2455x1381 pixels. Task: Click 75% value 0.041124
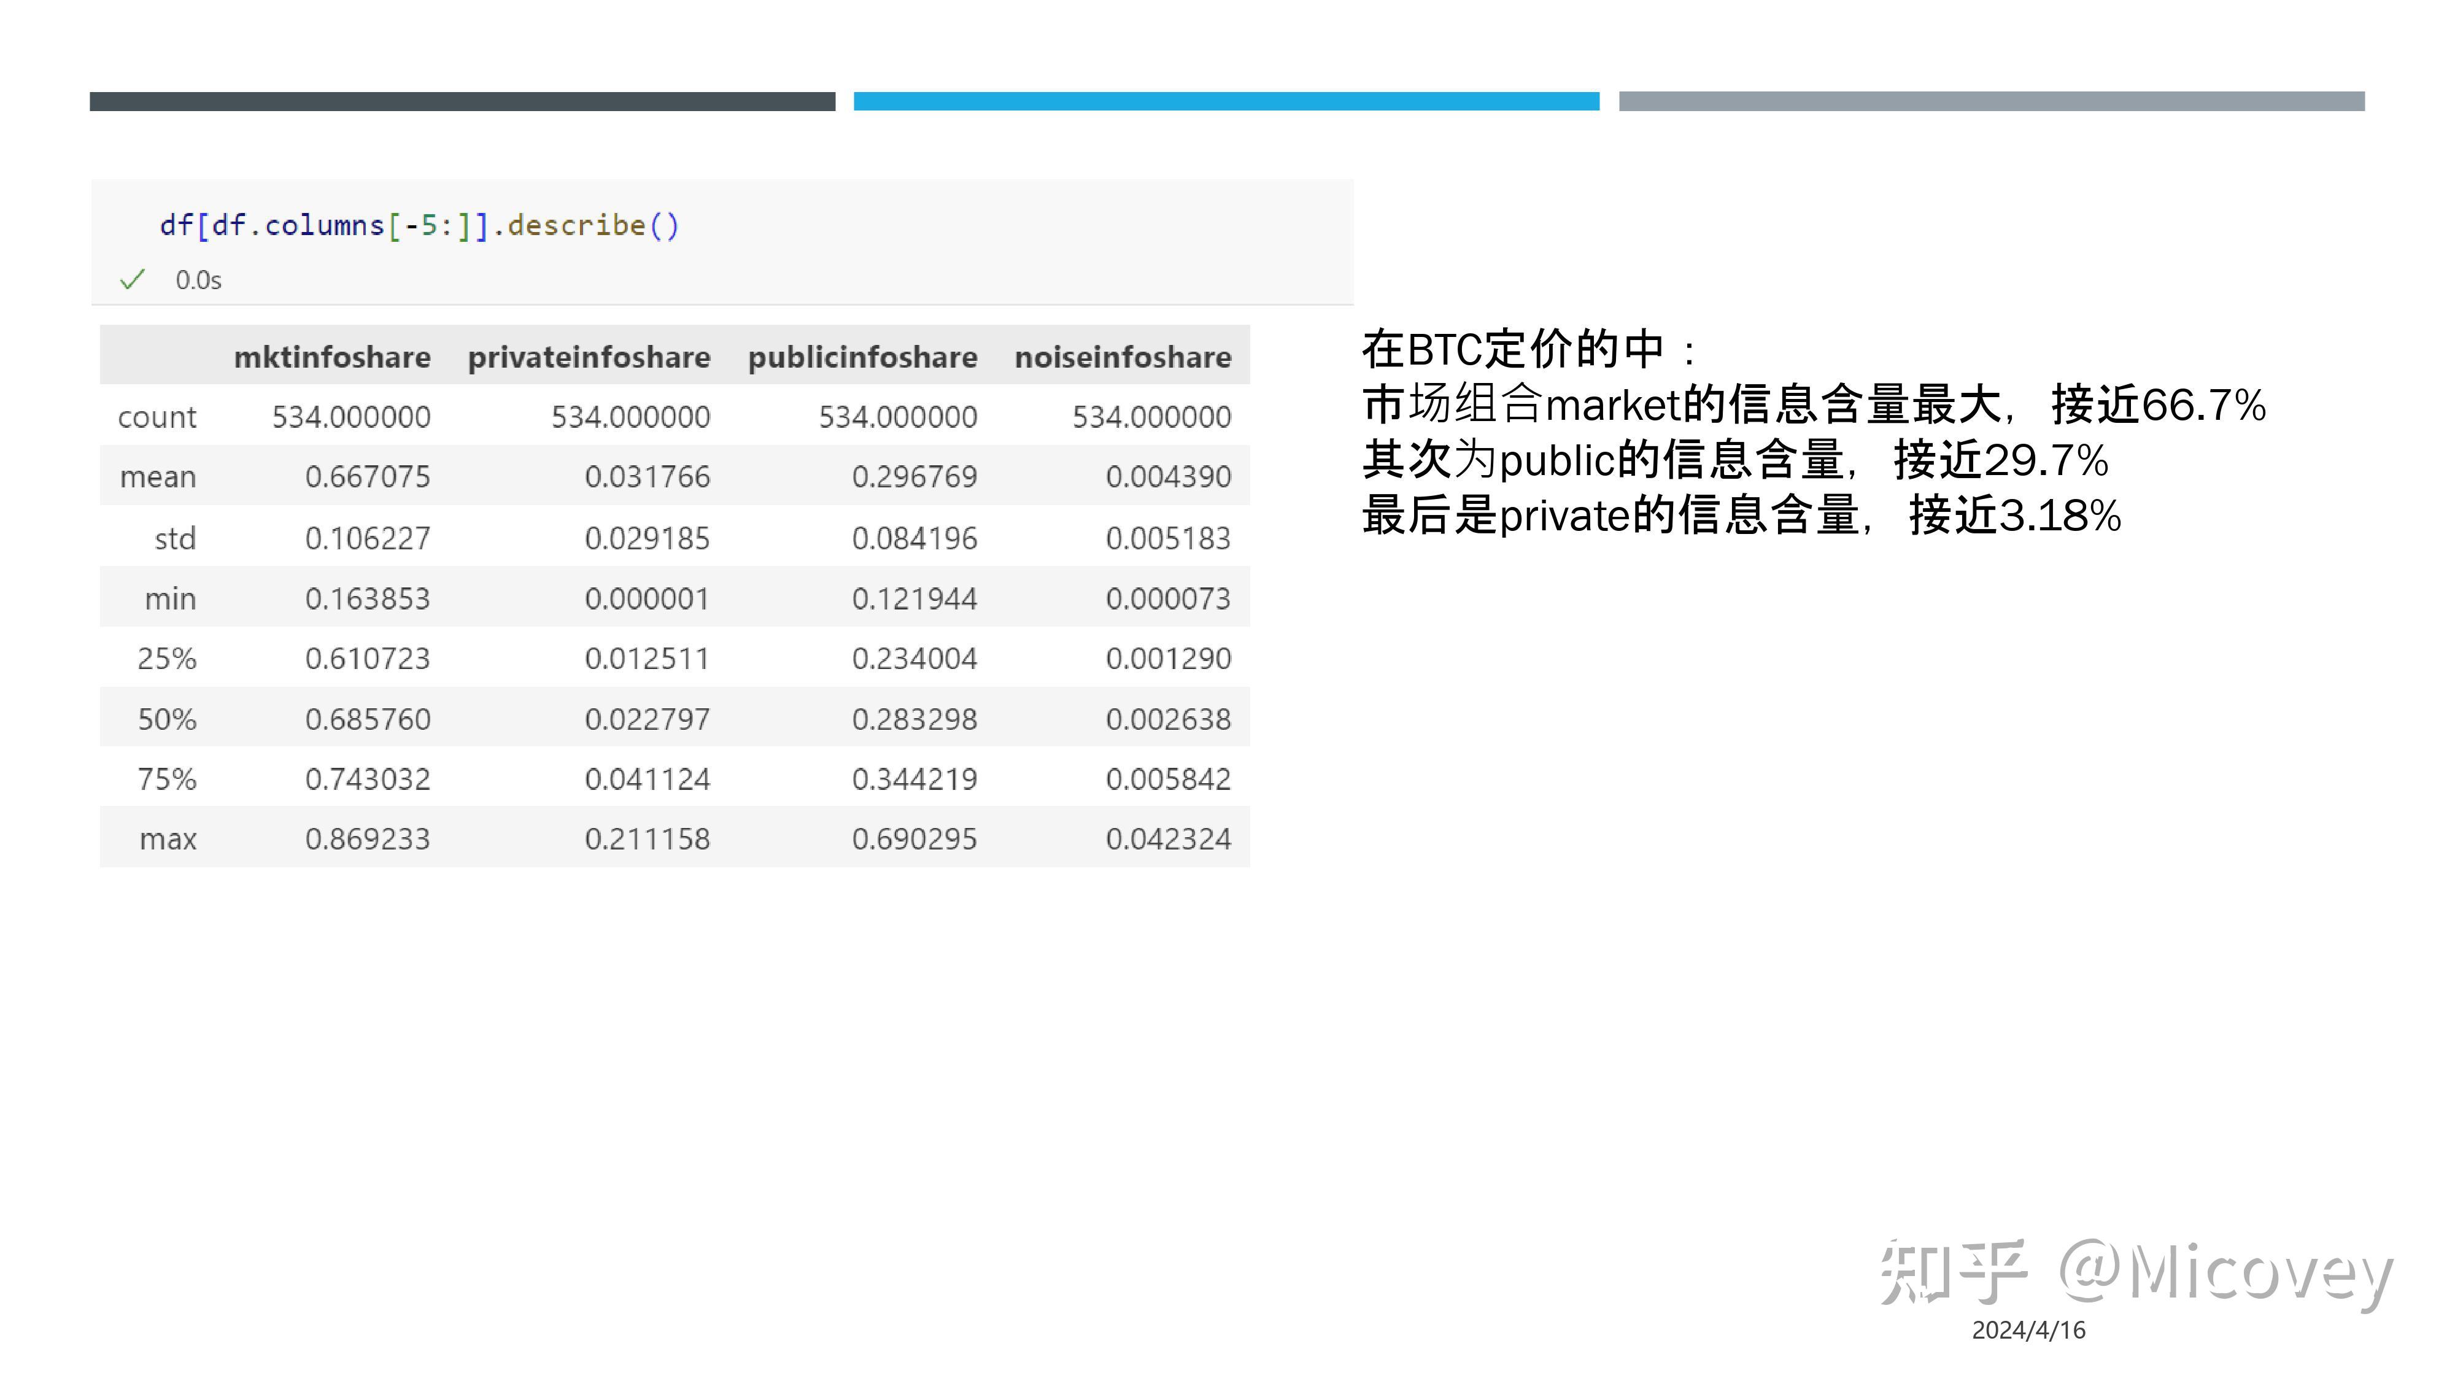click(647, 779)
